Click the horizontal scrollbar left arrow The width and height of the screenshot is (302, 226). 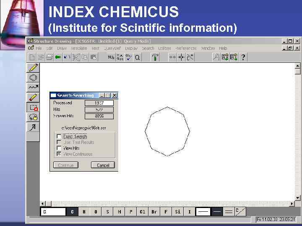(43, 203)
